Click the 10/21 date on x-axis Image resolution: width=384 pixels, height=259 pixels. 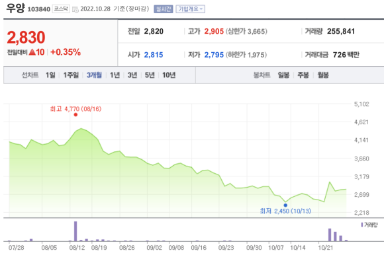[x=326, y=248]
